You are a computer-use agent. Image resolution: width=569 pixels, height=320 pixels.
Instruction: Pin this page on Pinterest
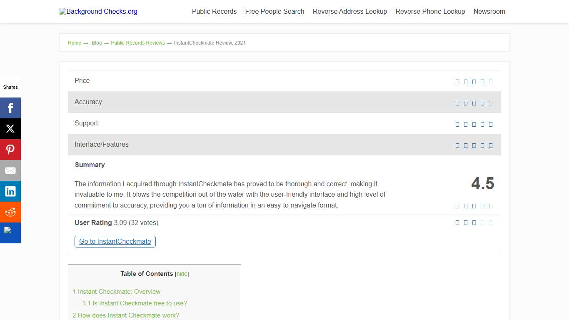[10, 150]
